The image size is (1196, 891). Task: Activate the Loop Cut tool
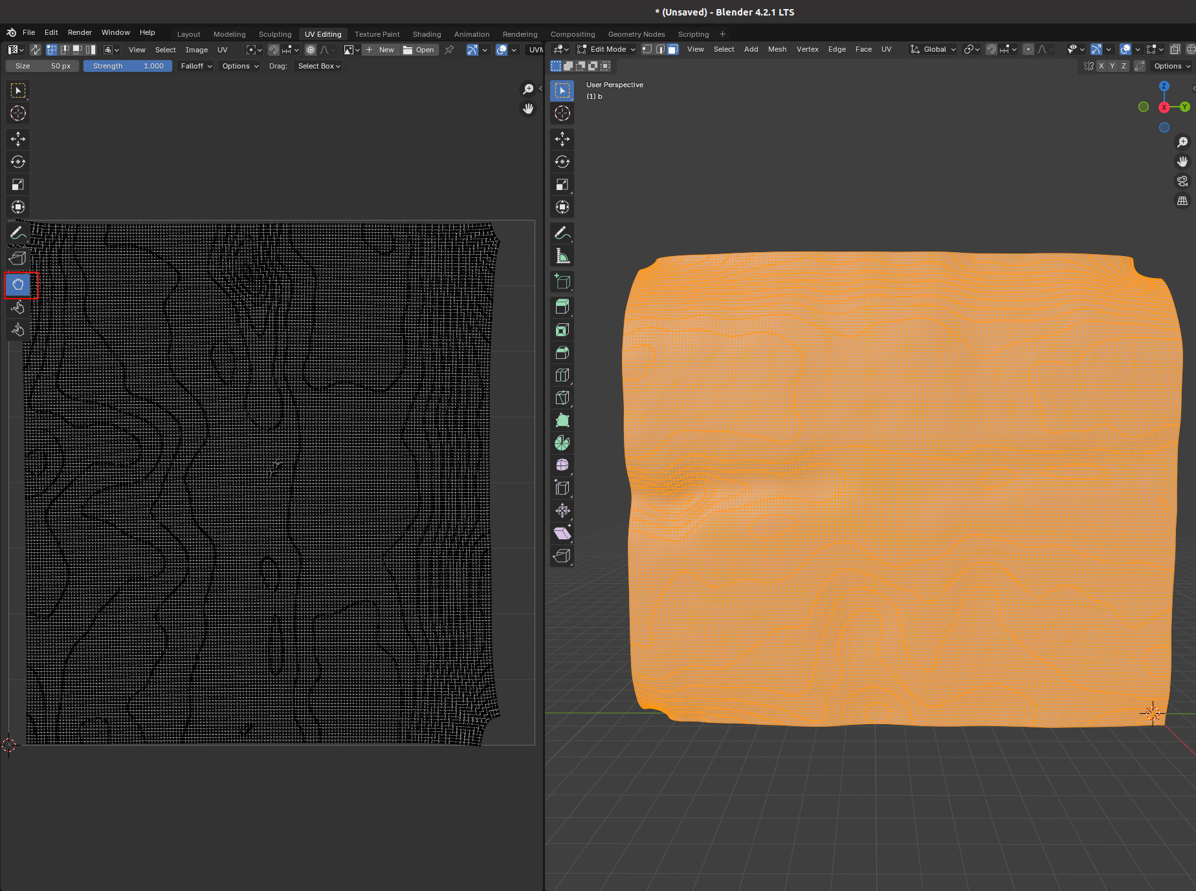pos(562,375)
